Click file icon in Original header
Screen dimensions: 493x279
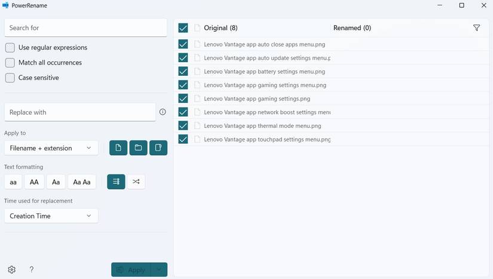pos(197,28)
